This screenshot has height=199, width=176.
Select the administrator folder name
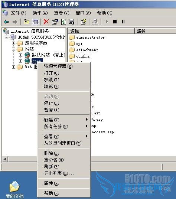coord(90,37)
